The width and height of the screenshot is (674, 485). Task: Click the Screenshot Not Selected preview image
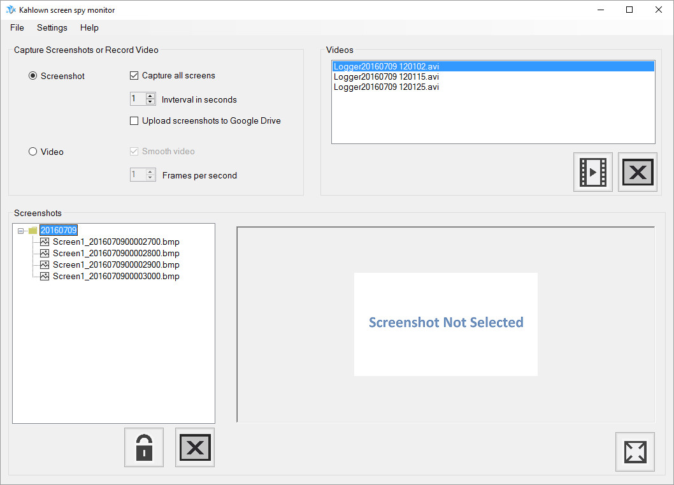446,324
